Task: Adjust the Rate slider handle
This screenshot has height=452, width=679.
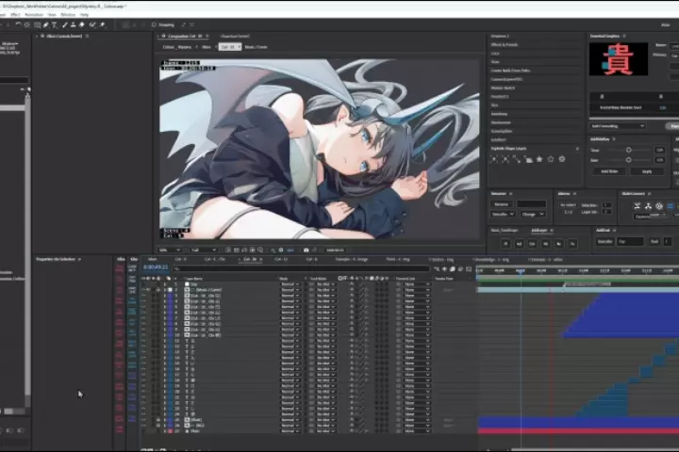Action: pyautogui.click(x=628, y=160)
